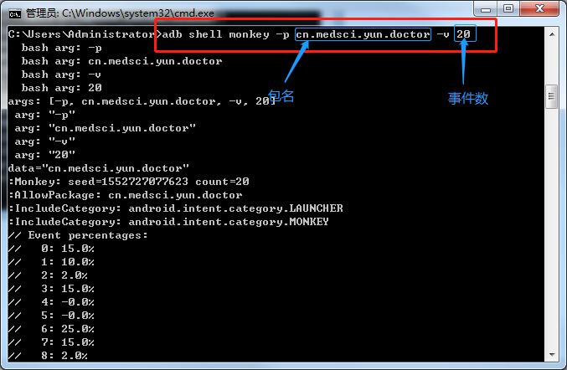567x370 pixels.
Task: Click the scrollbar up arrow
Action: (x=552, y=34)
